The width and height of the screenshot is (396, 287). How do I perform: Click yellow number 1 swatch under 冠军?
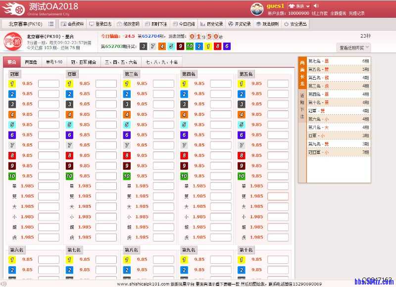12,84
